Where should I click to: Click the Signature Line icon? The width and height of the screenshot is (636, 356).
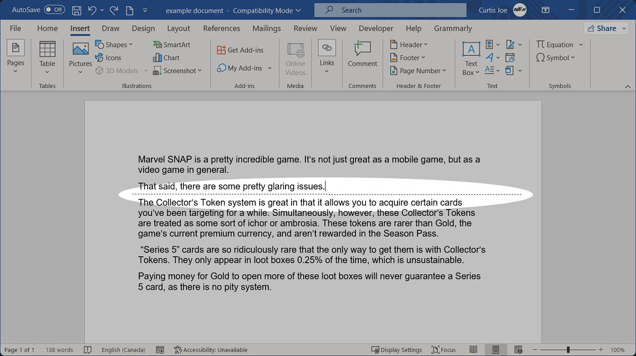pyautogui.click(x=510, y=45)
